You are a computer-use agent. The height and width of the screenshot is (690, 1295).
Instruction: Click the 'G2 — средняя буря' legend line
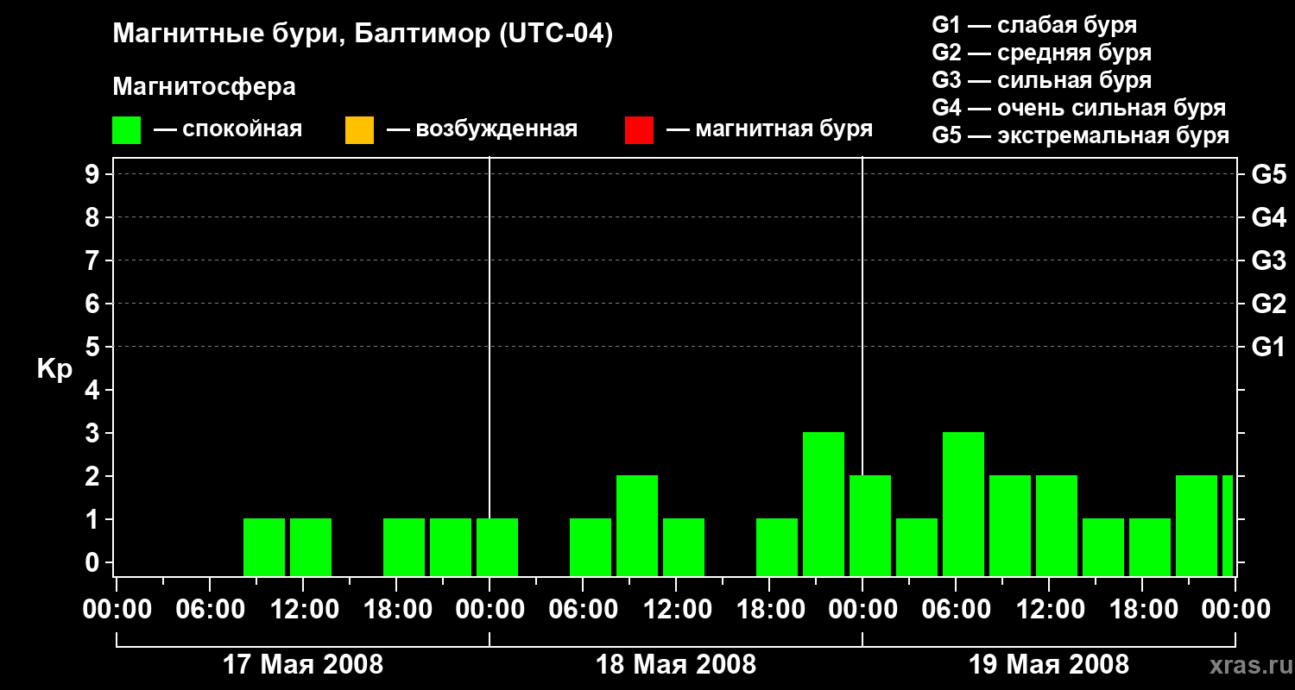pos(1042,53)
